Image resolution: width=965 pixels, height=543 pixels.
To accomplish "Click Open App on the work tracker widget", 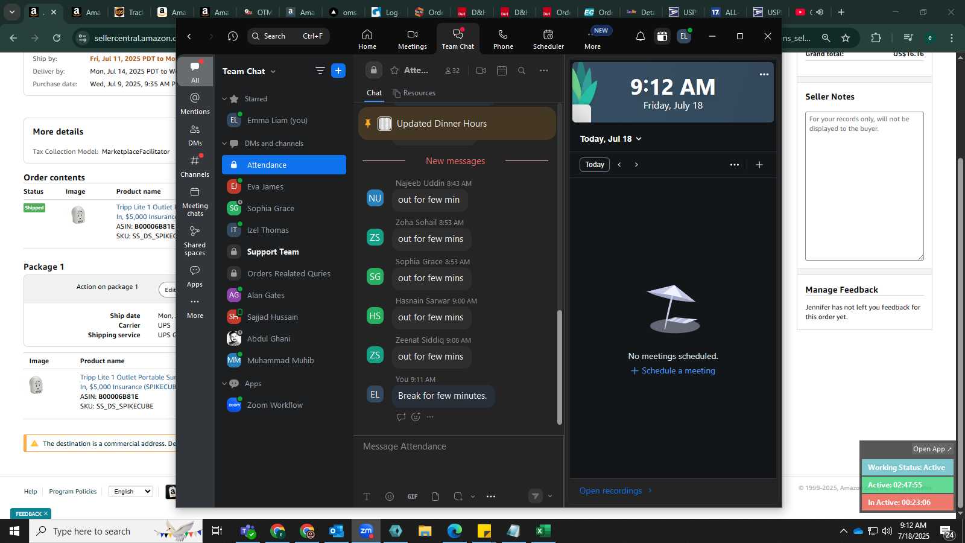I will [932, 449].
